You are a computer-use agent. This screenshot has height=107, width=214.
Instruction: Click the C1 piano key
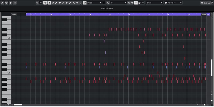[6, 73]
